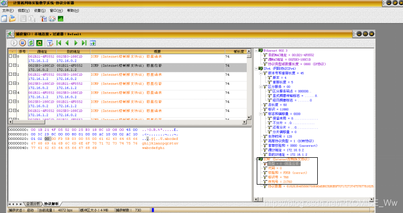Tick the checkbox of packet row 3

[x=11, y=83]
